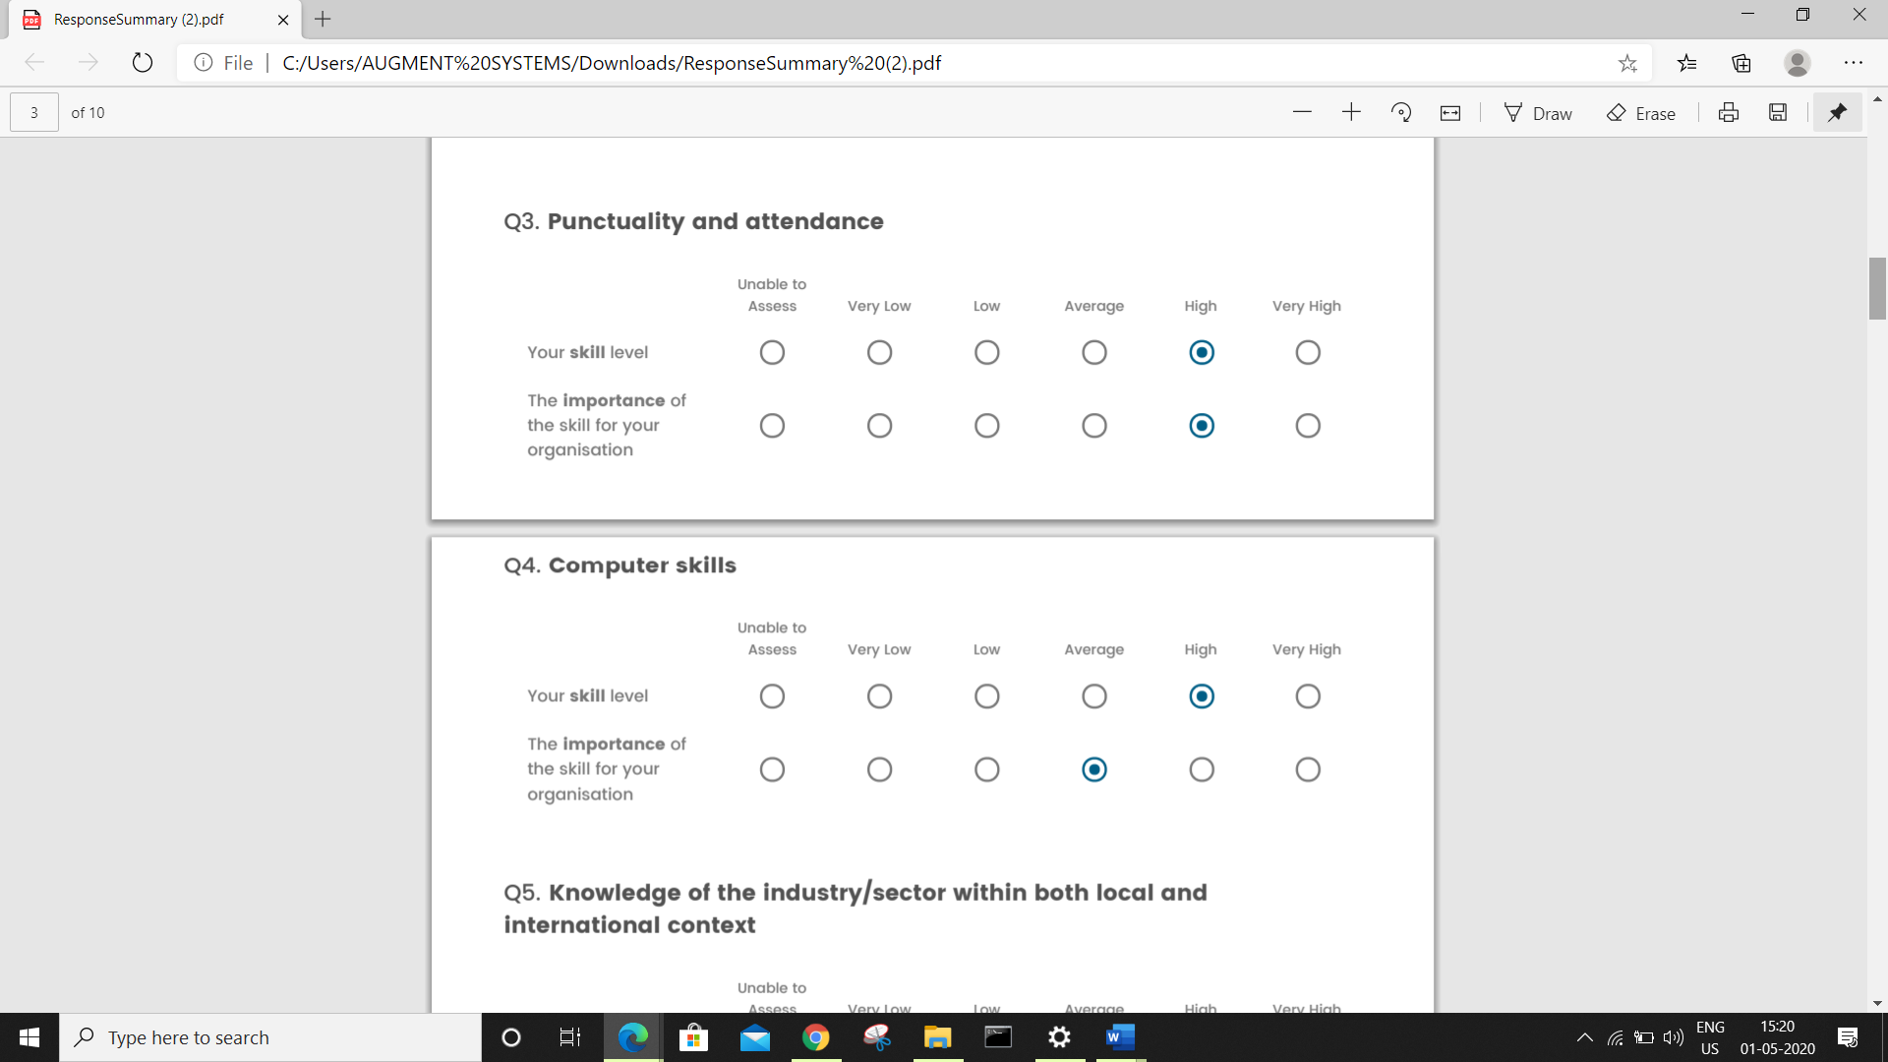The image size is (1888, 1062).
Task: Select Q4 importance Average option
Action: coord(1093,769)
